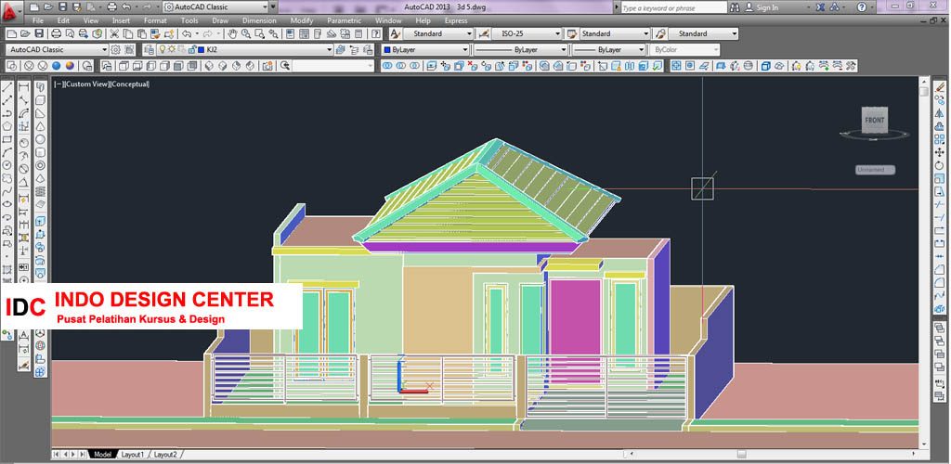Click the Undo arrow in Standard toolbar
This screenshot has height=464, width=951.
(x=187, y=34)
